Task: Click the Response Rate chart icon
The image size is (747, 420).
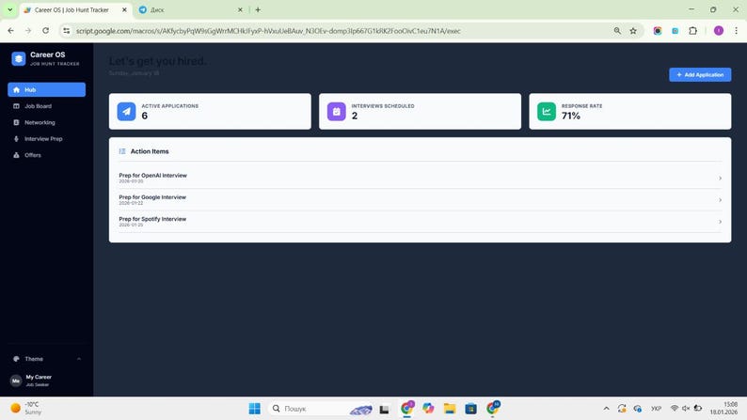Action: (547, 111)
